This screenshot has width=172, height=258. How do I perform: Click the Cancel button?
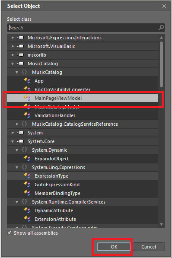pos(149,247)
